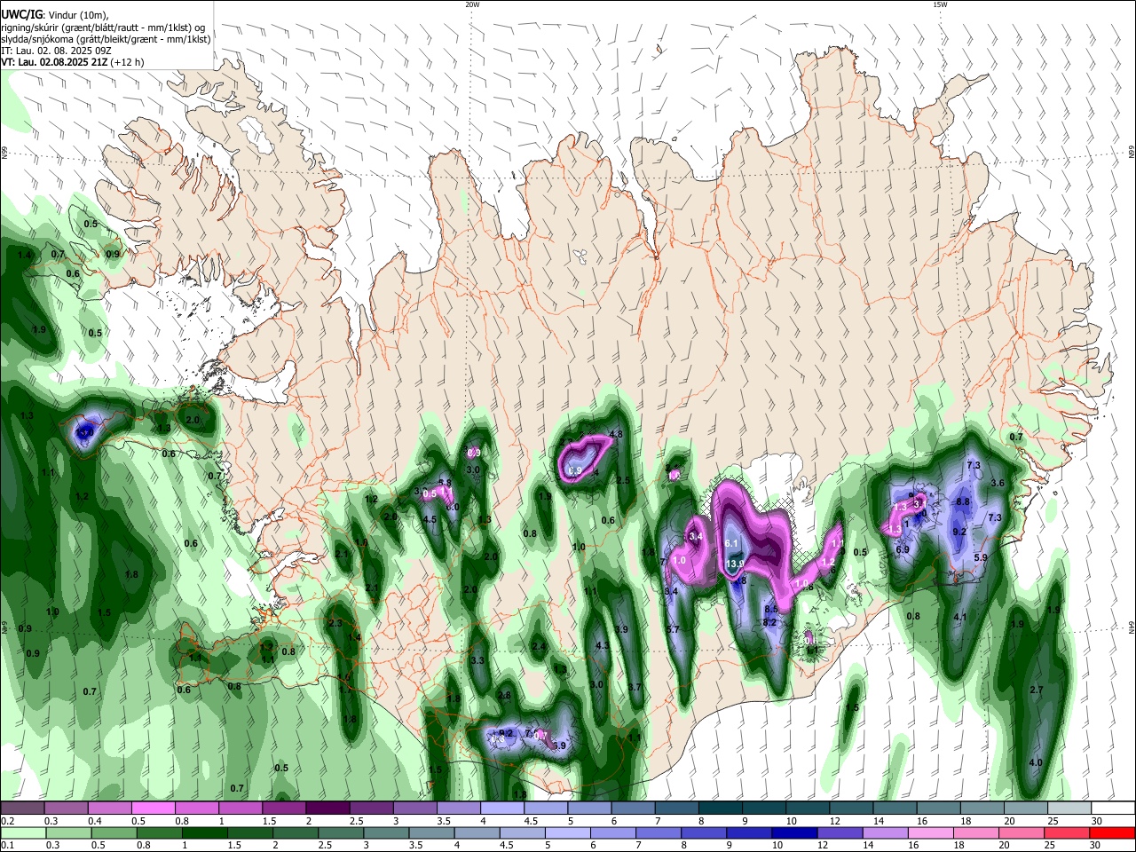Click the 3.4 value inside the pink area

(x=697, y=537)
